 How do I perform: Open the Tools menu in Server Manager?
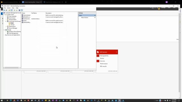pyautogui.click(x=169, y=8)
